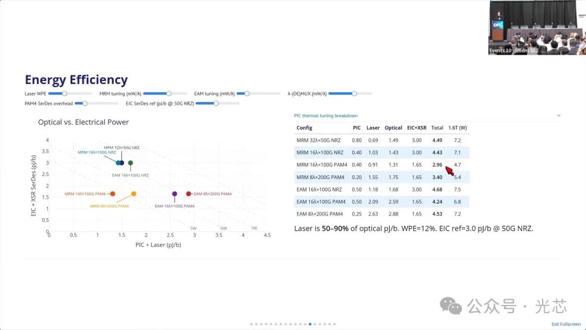This screenshot has height=330, width=586.
Task: Click the PIC + Laser (pJ/b) axis label
Action: point(158,245)
